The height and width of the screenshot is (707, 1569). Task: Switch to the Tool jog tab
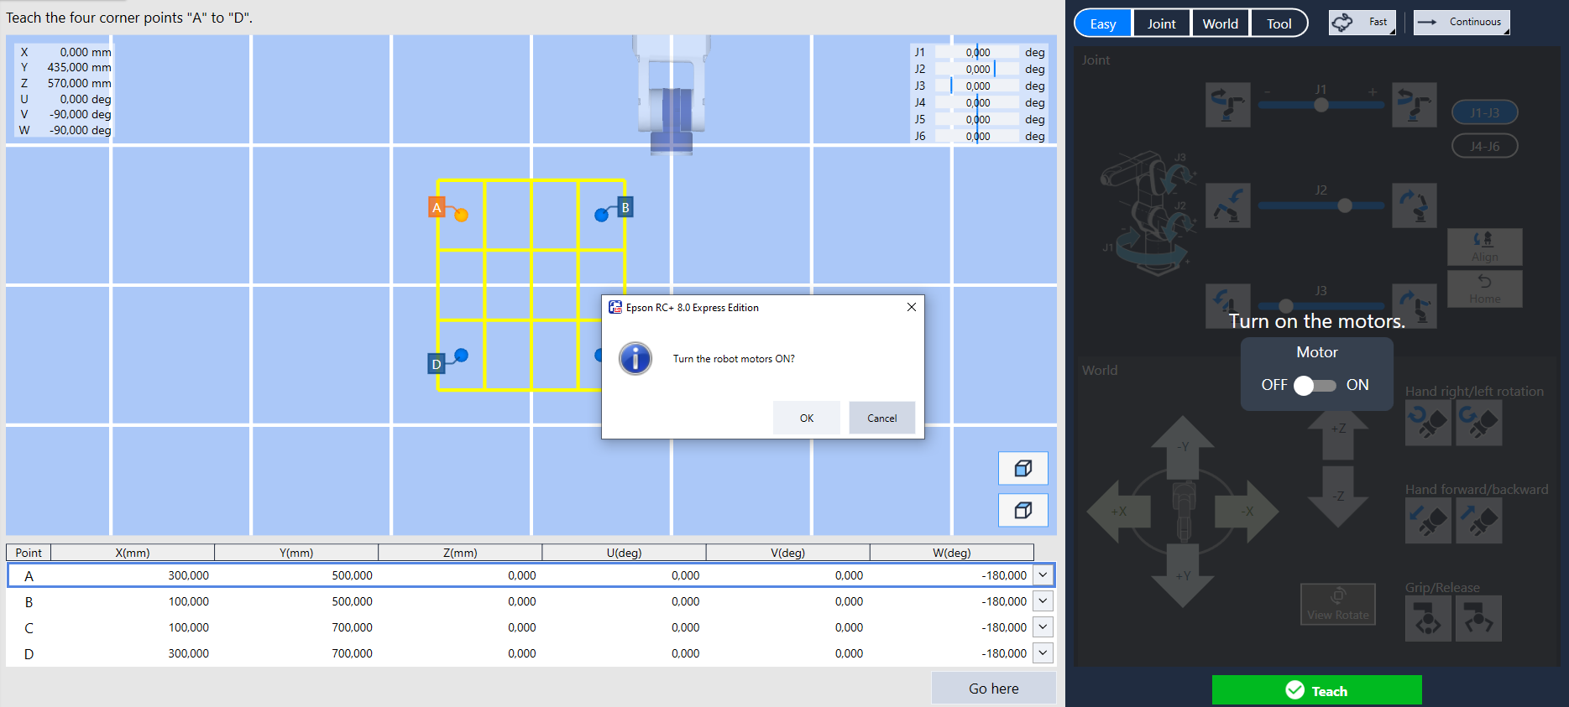tap(1279, 23)
